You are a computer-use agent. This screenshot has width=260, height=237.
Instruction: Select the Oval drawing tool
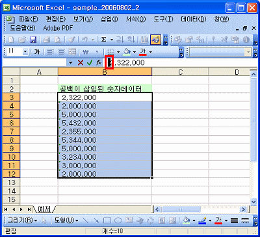point(118,221)
